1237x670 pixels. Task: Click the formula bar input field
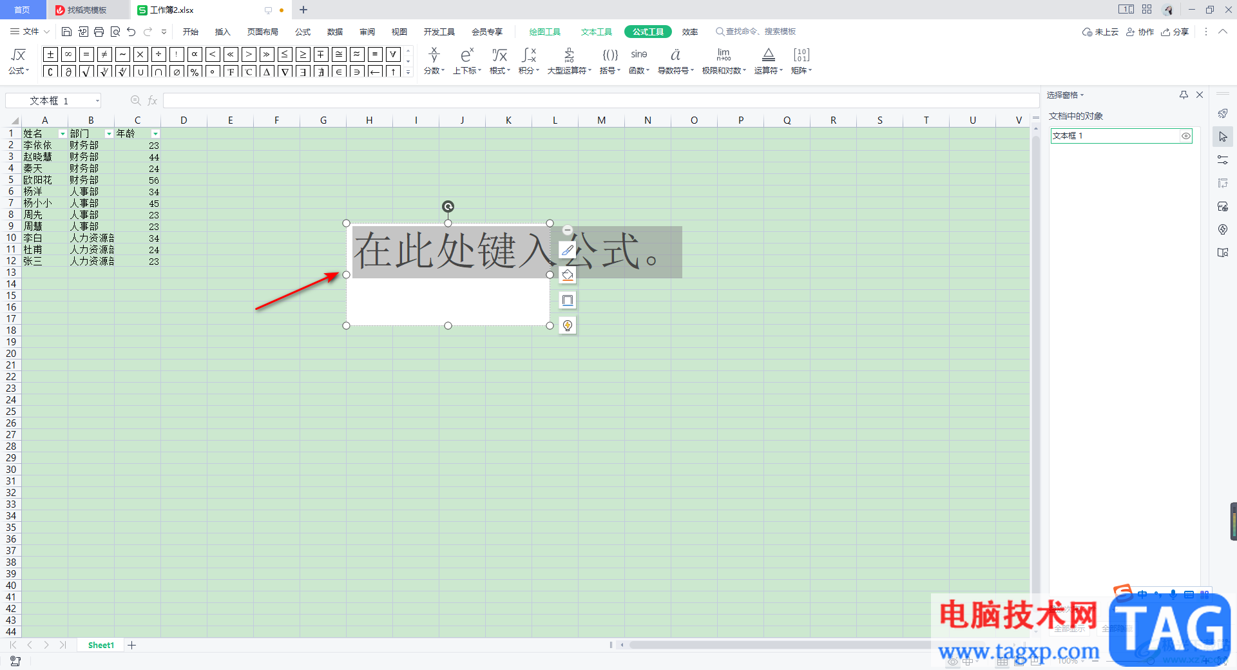(600, 100)
